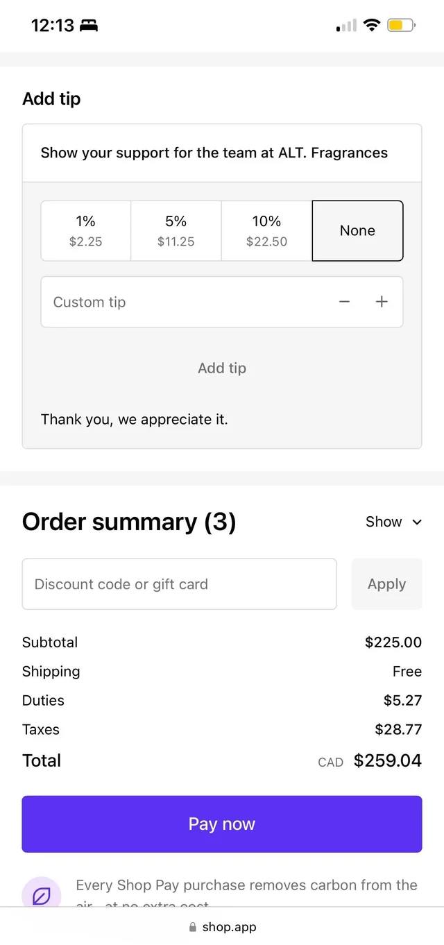444x945 pixels.
Task: Tap the cellular signal bars icon
Action: 346,26
